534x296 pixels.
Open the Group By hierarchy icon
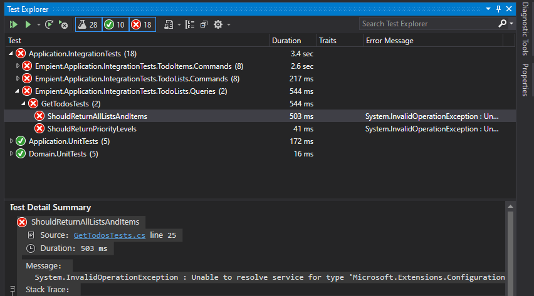coord(190,24)
